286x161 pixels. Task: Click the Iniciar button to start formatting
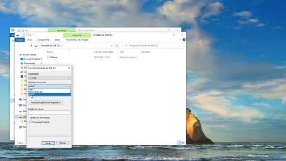pos(48,143)
